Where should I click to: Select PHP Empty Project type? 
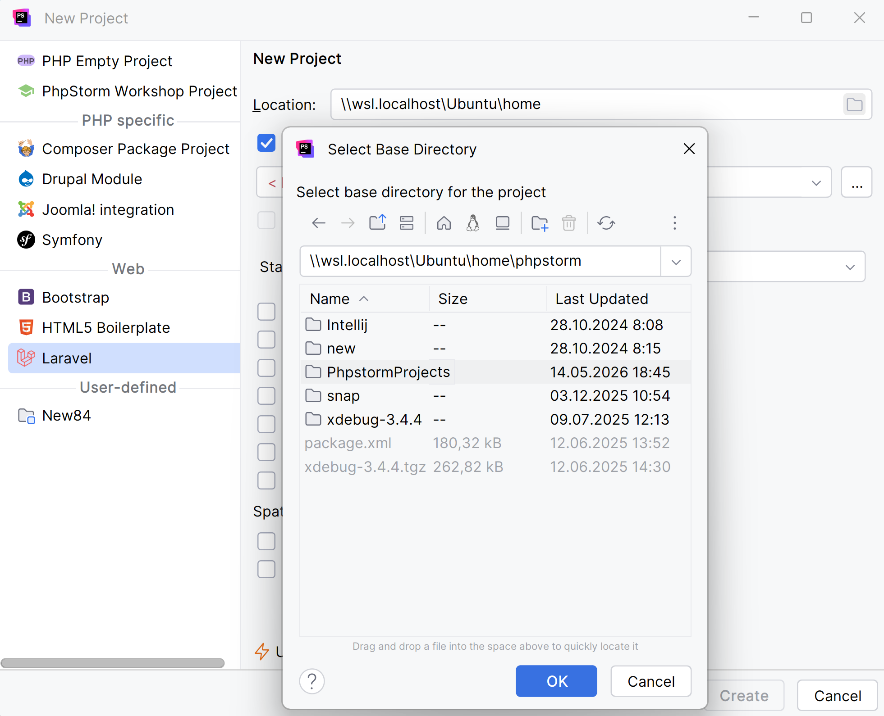tap(120, 61)
